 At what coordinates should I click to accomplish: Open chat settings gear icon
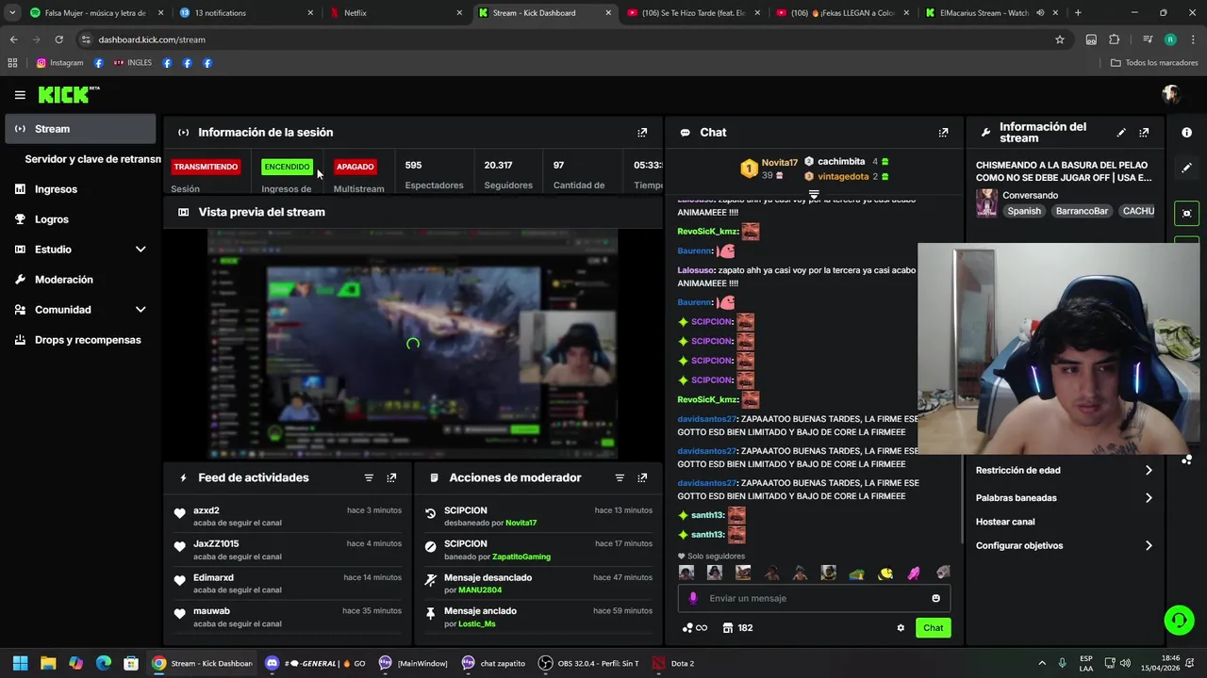pyautogui.click(x=901, y=628)
